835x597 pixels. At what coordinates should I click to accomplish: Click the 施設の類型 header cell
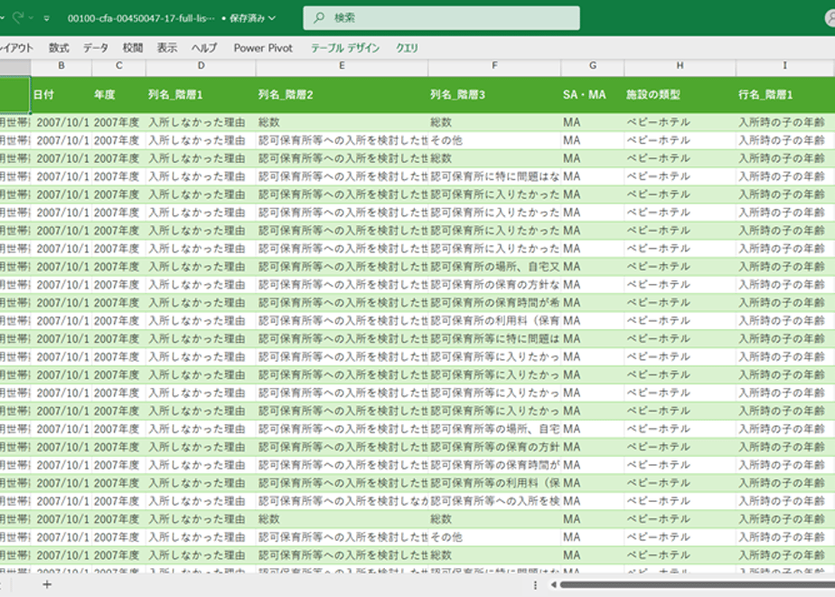(x=680, y=95)
